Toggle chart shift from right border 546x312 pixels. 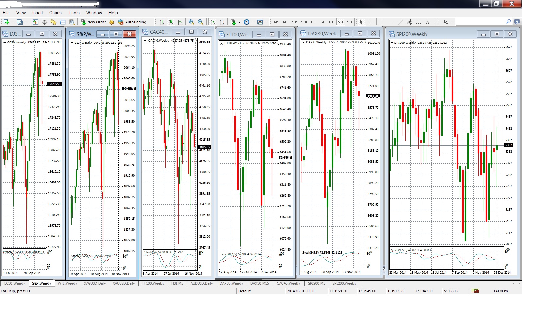click(x=222, y=22)
